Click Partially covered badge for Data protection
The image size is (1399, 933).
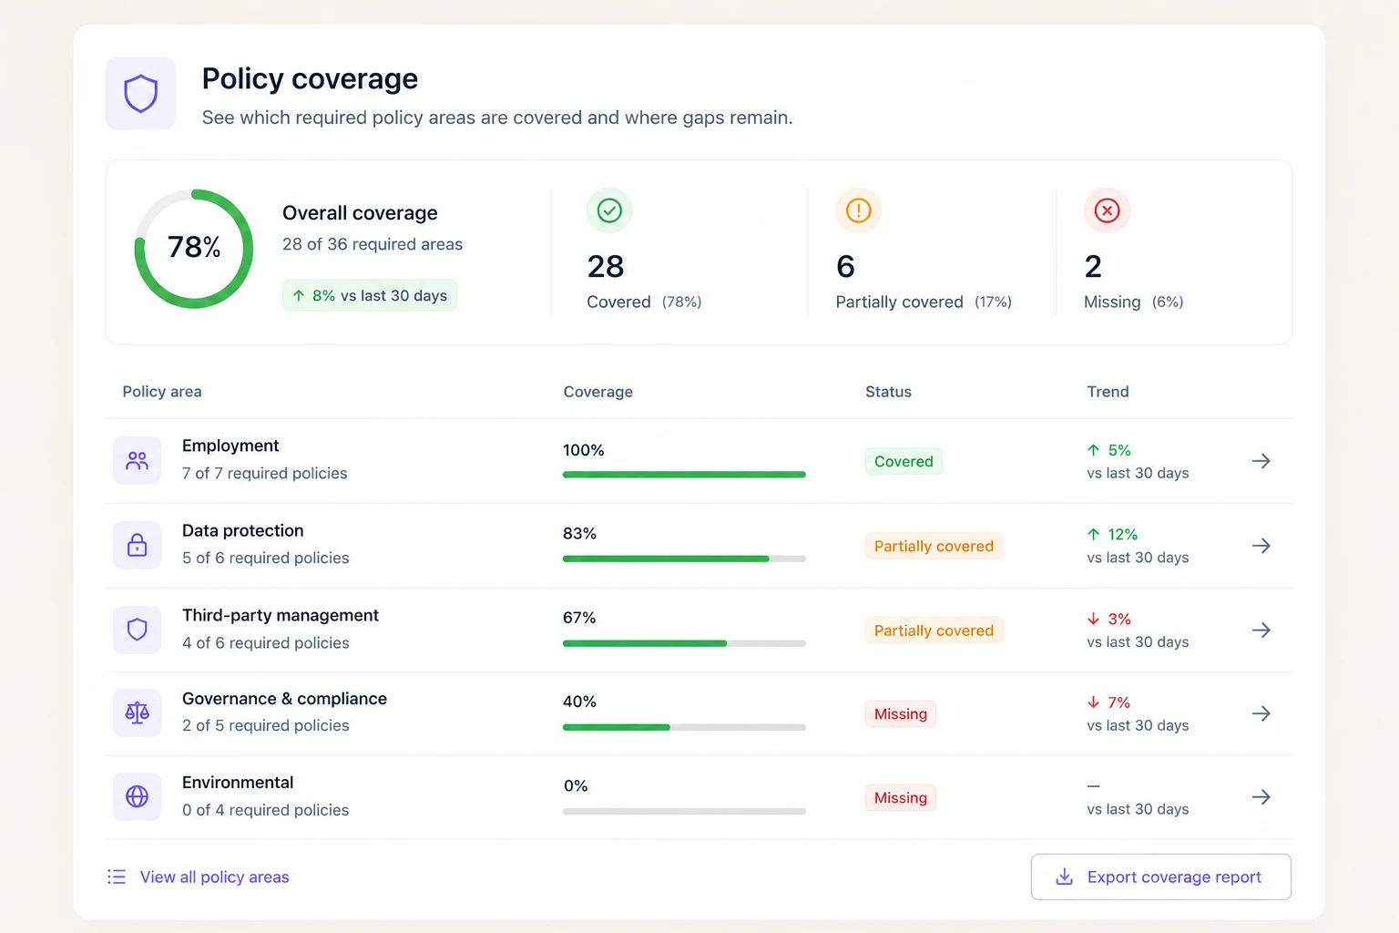click(x=934, y=546)
